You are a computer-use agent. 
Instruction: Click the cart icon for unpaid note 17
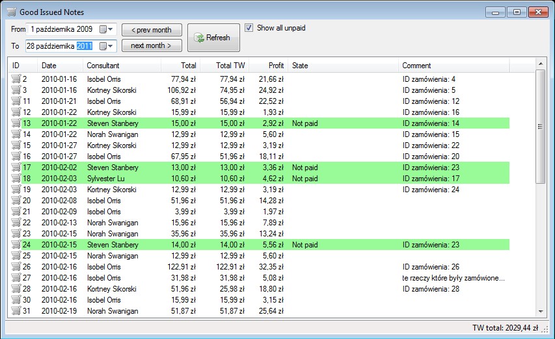16,167
